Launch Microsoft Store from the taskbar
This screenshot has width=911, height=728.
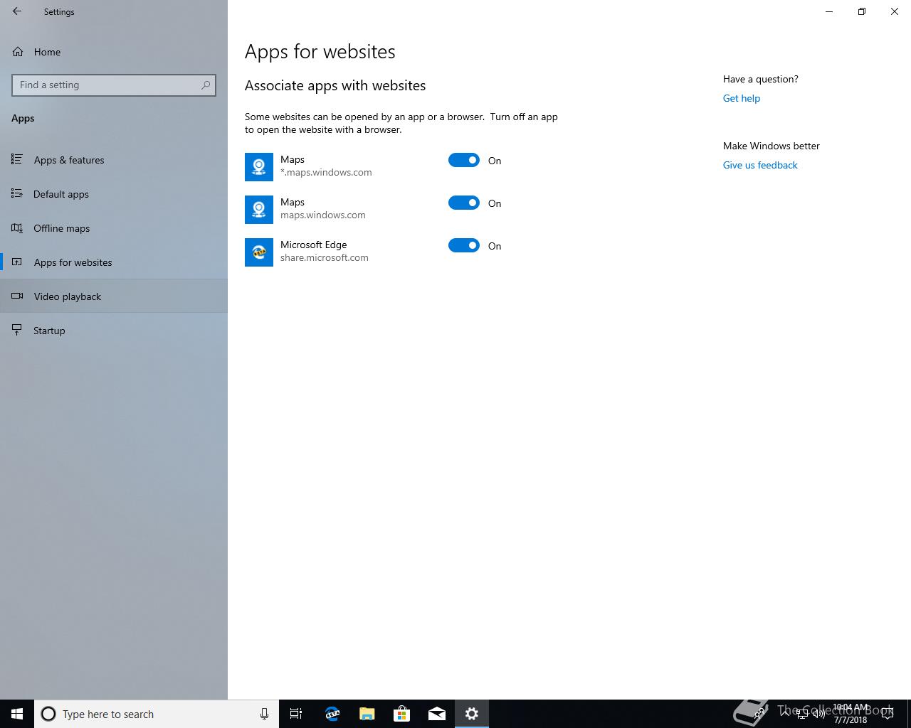pos(402,714)
